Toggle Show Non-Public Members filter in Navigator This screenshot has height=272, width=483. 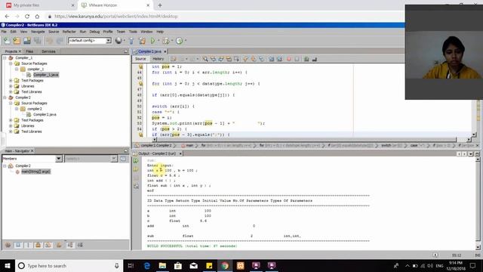pos(38,245)
